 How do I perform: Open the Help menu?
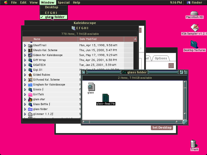(76, 3)
